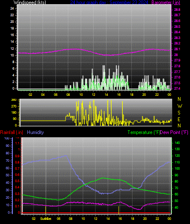The height and width of the screenshot is (224, 190).
Task: Click the S wind direction label
Action: point(179,113)
